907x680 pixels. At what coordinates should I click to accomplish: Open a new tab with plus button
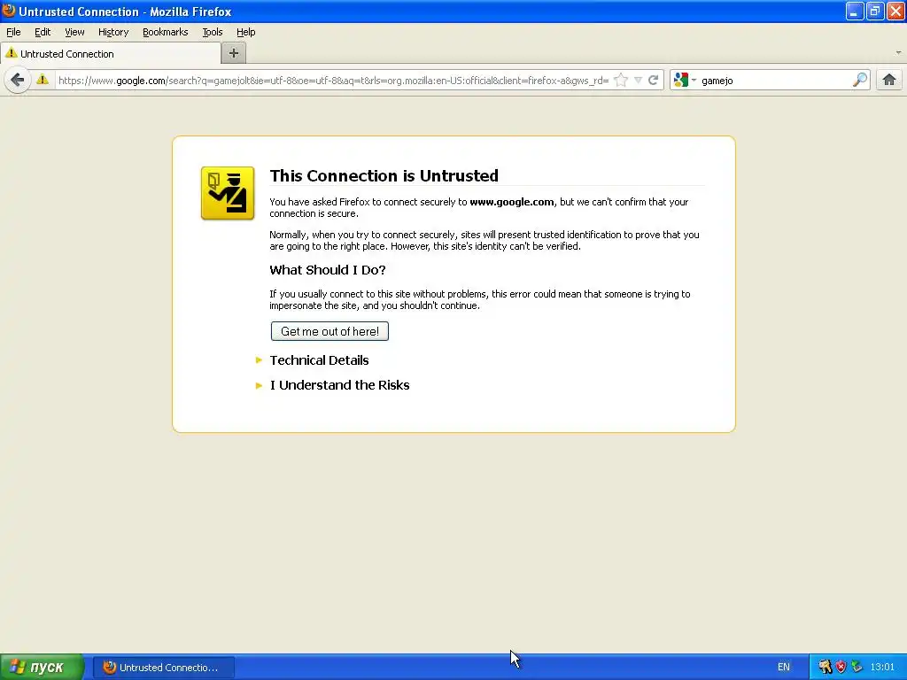234,53
